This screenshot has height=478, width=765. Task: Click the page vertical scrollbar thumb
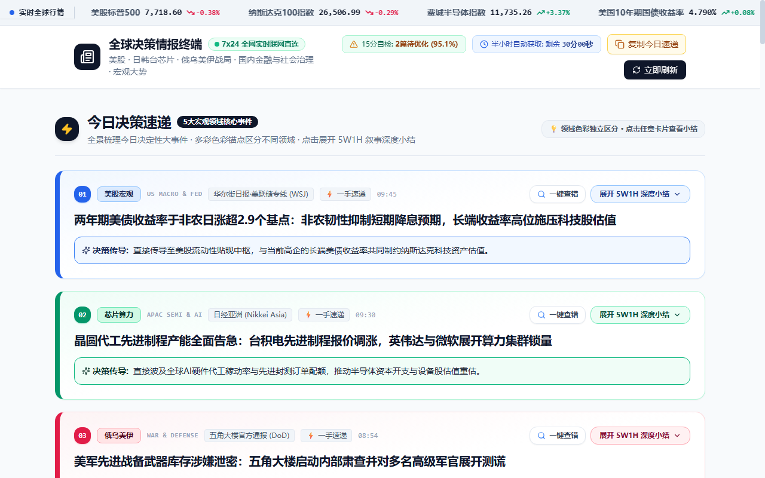coord(762,23)
